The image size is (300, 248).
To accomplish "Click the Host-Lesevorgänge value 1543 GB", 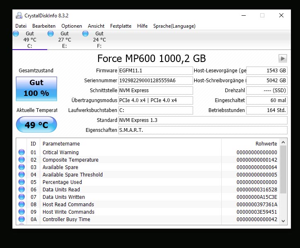I will tap(267, 71).
